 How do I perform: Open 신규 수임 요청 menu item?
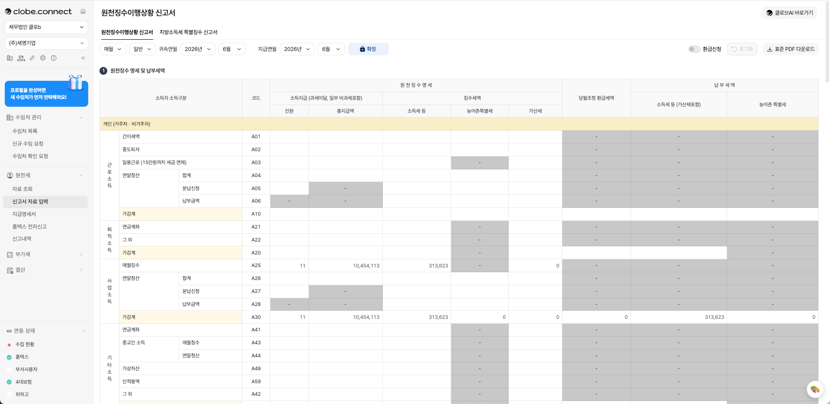(45, 143)
